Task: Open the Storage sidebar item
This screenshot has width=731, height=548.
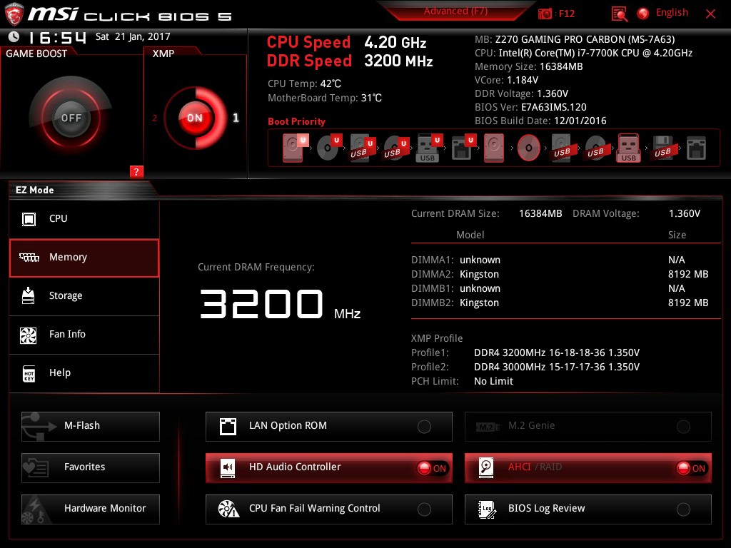Action: pos(84,296)
